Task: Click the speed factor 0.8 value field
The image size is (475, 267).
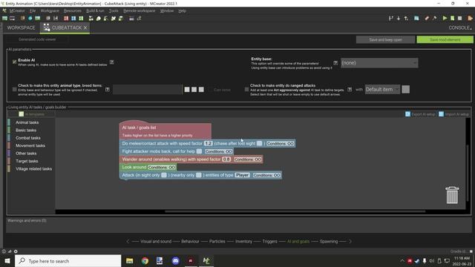Action: coord(226,159)
